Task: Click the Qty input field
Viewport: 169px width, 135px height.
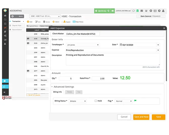Action: point(65,79)
